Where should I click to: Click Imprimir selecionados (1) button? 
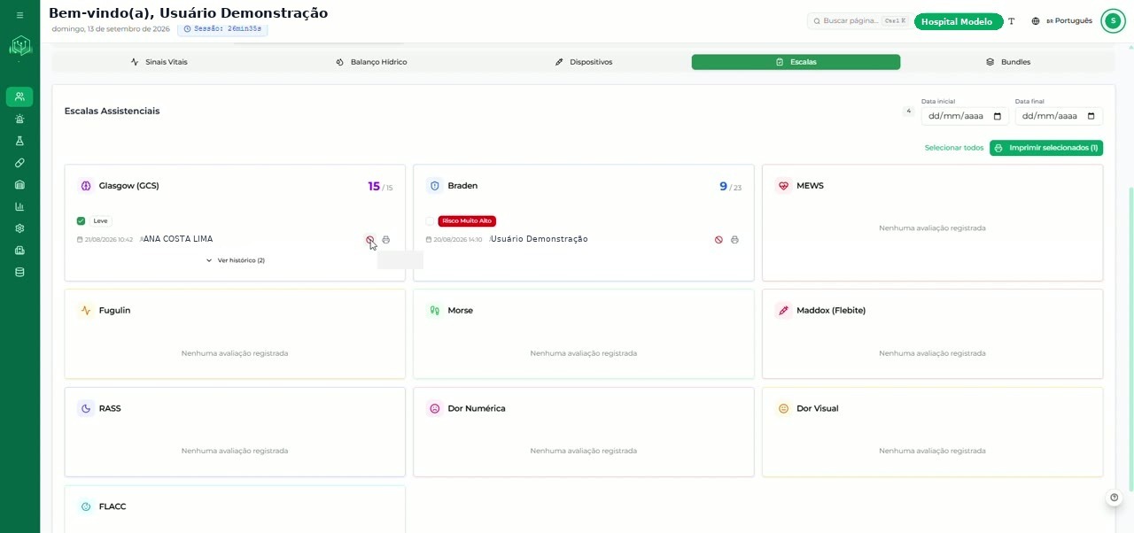[1046, 148]
